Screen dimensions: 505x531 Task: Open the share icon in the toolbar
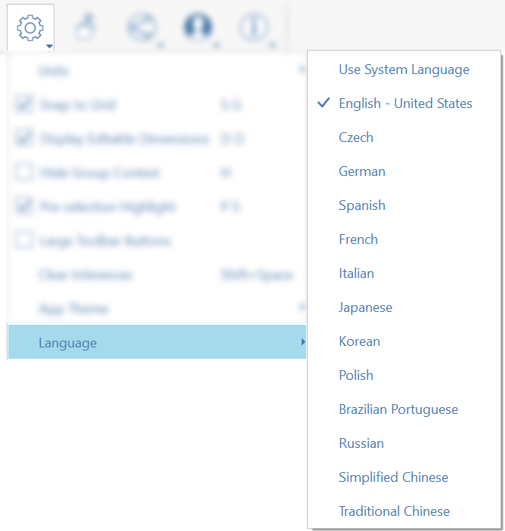(x=139, y=28)
